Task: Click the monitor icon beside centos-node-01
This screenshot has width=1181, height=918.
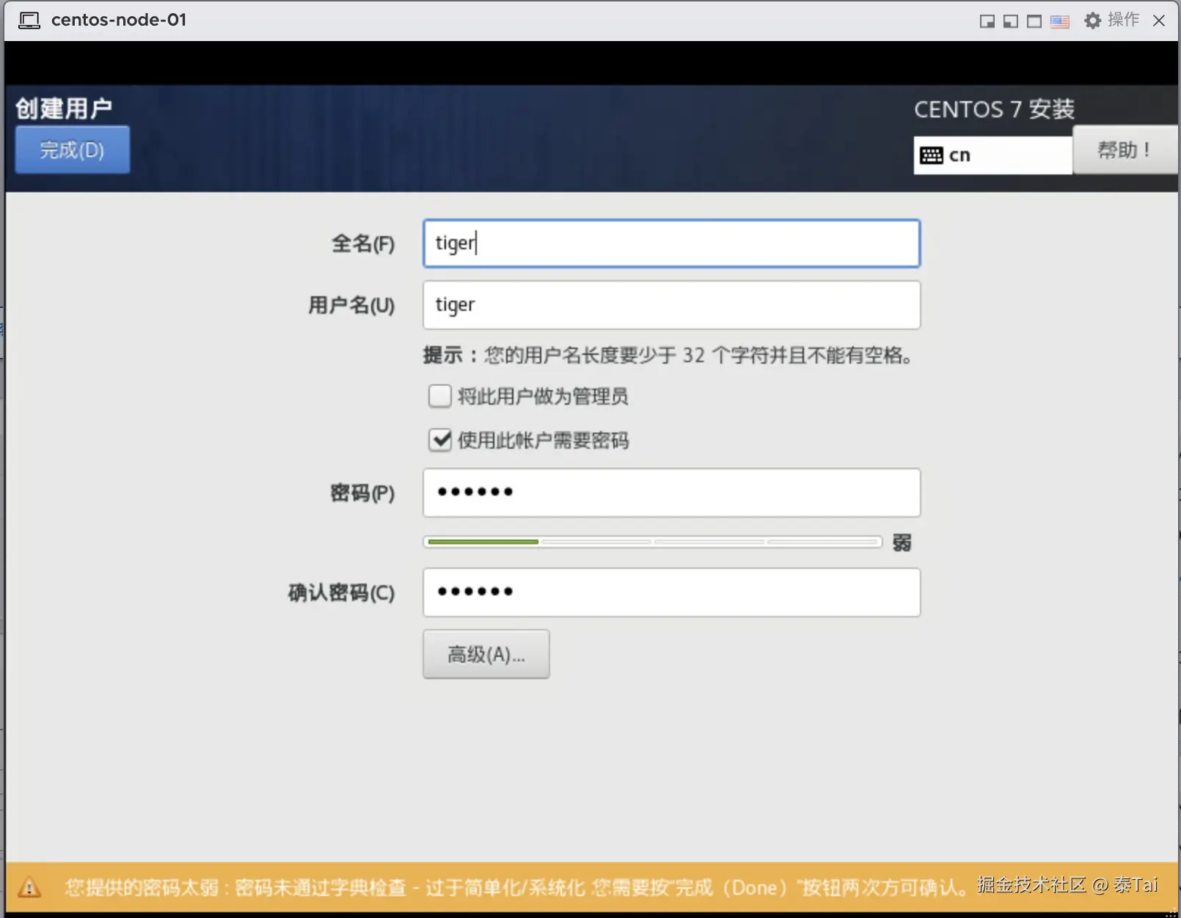Action: tap(29, 20)
